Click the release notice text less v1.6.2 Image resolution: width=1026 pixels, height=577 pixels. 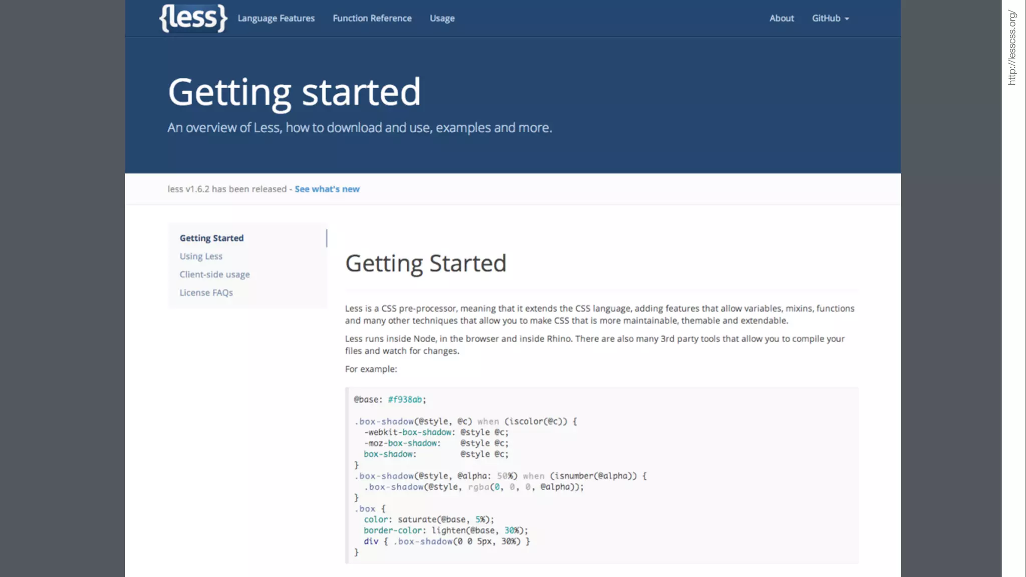pos(226,189)
